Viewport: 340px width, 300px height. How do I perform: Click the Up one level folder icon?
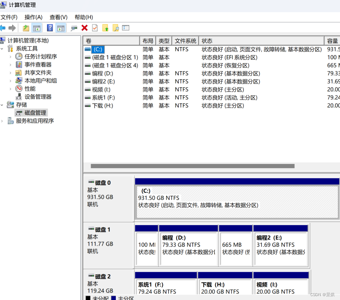pyautogui.click(x=26, y=28)
